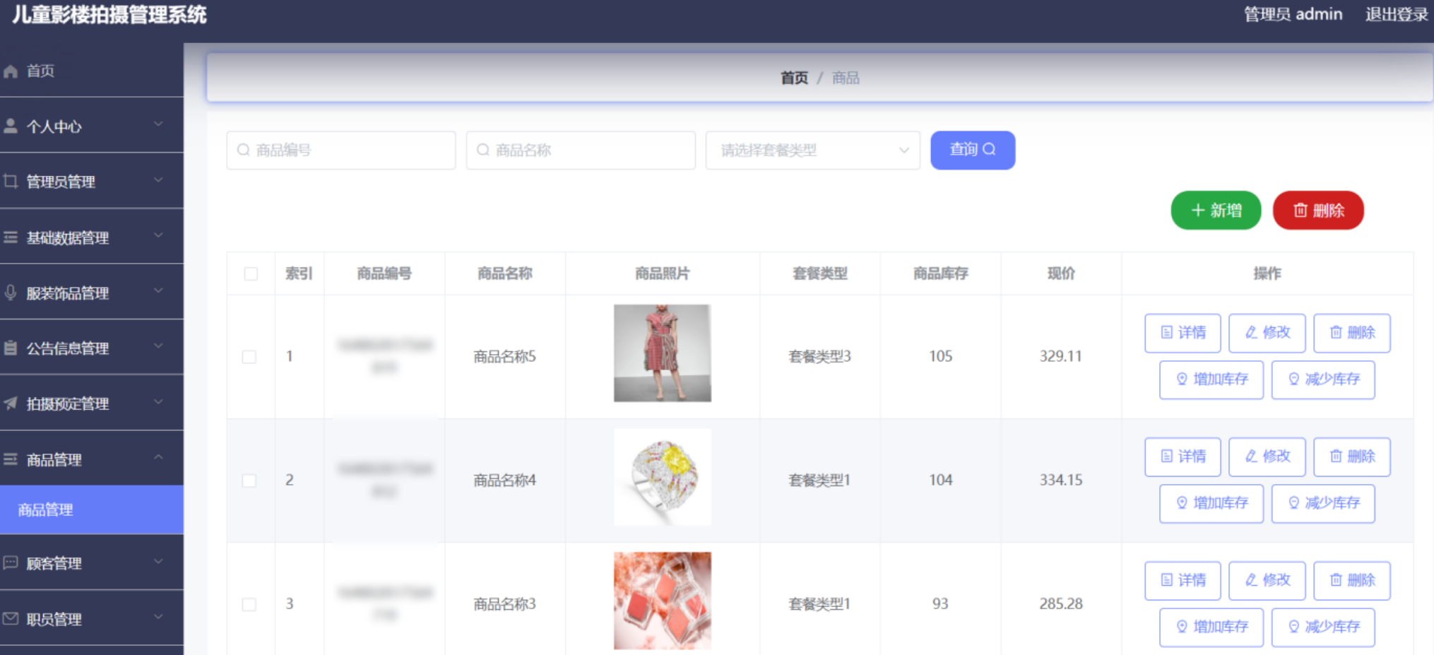Image resolution: width=1434 pixels, height=655 pixels.
Task: Click the search icon in 商品编号 field
Action: [x=244, y=150]
